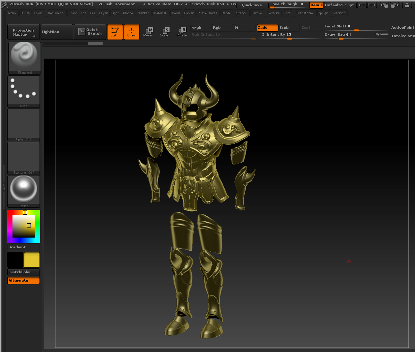Adjust the Rgb Intensity slider
This screenshot has width=415, height=352.
[x=224, y=36]
